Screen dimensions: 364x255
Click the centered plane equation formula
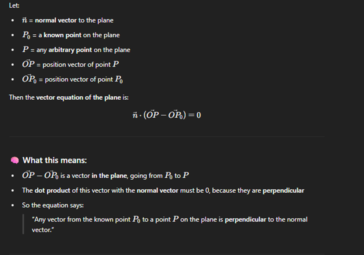167,115
